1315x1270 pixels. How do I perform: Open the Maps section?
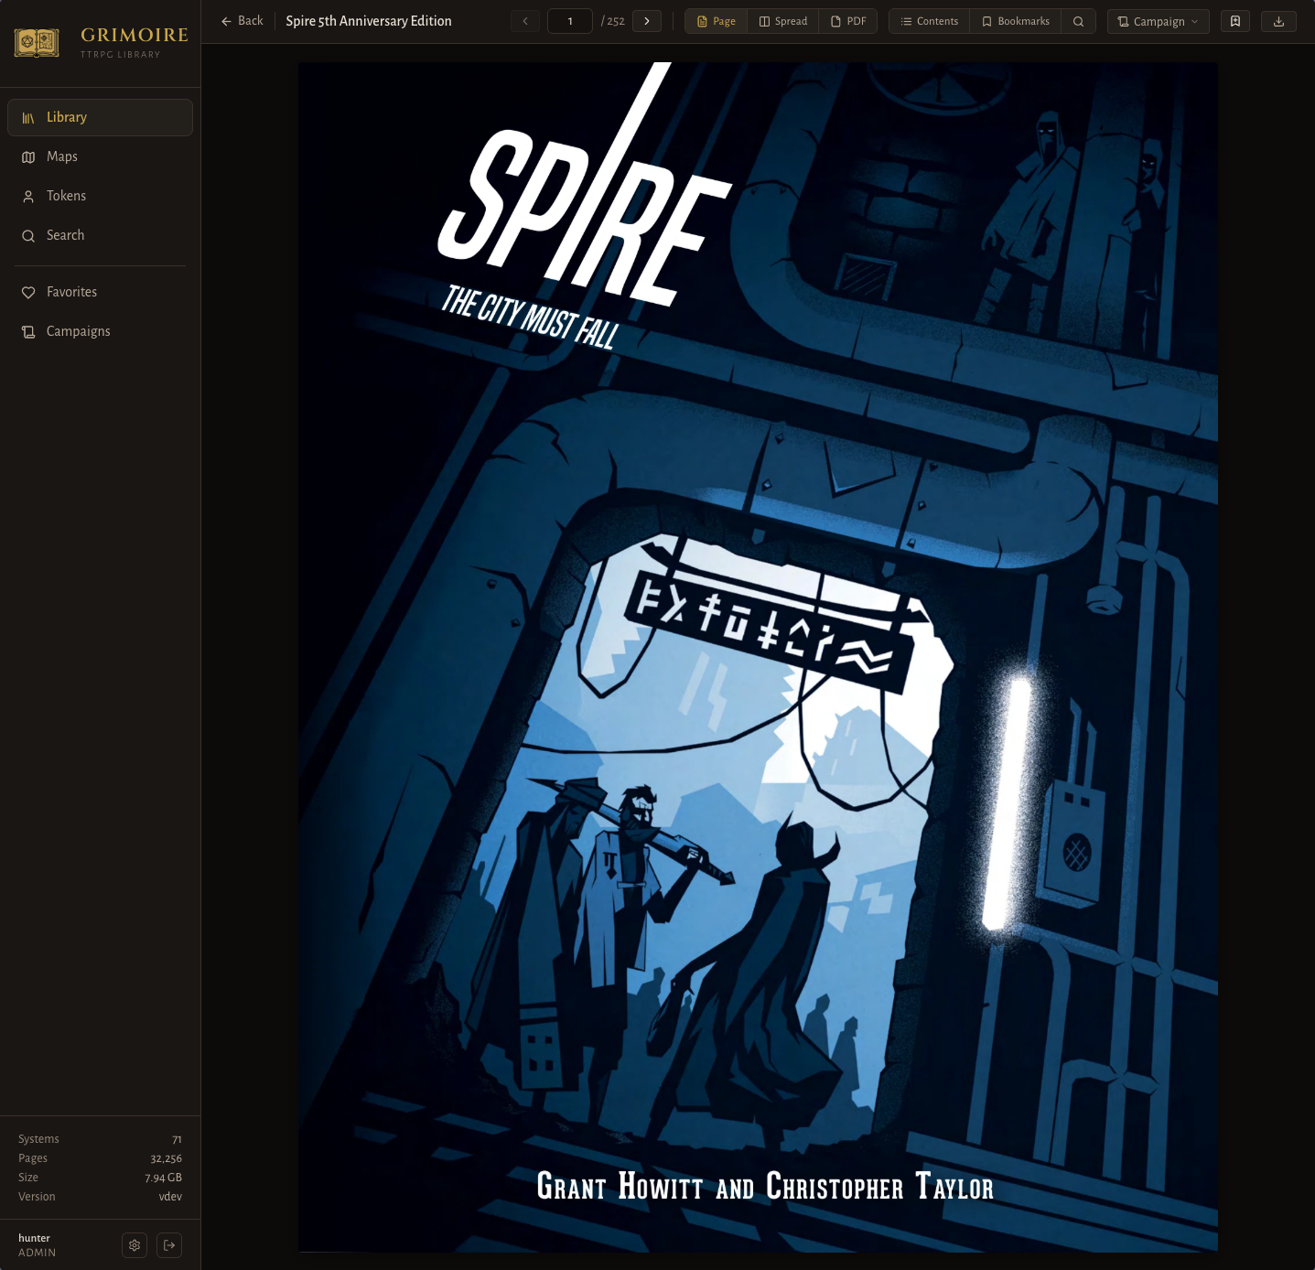(100, 156)
